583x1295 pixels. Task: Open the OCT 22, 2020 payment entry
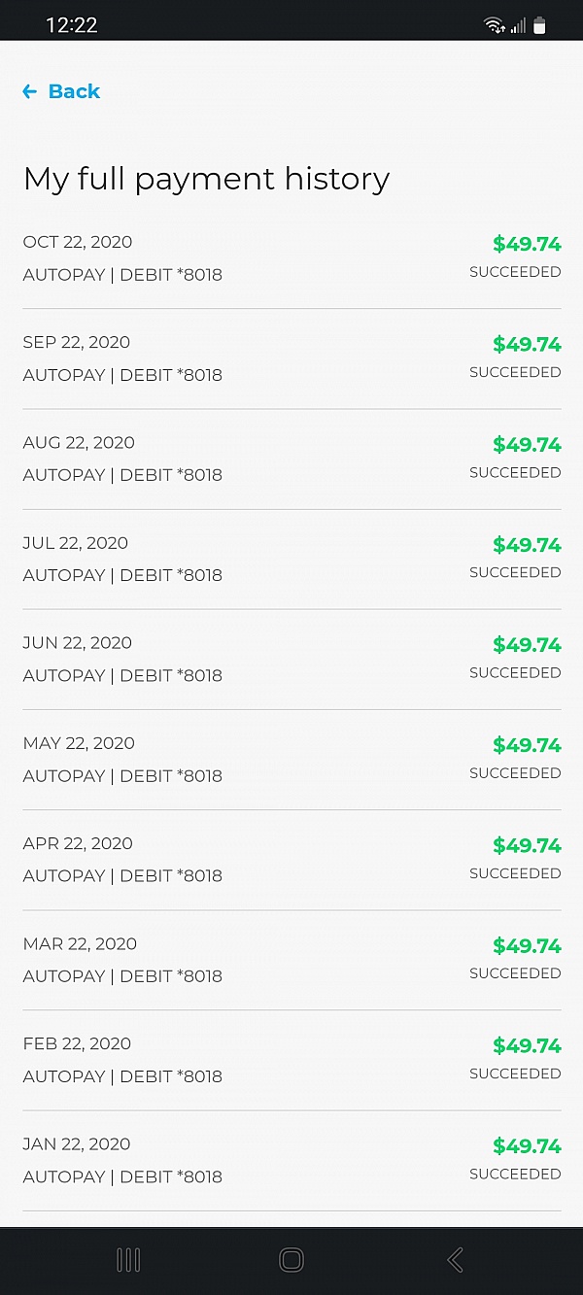click(291, 257)
